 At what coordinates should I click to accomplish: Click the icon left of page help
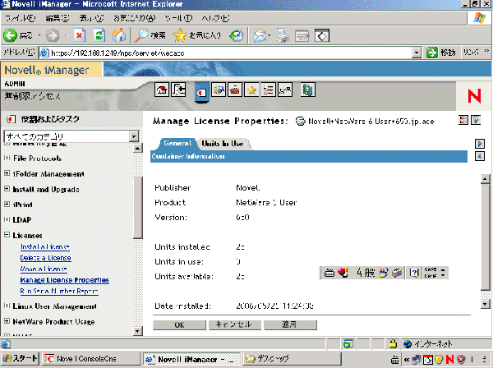click(x=463, y=120)
